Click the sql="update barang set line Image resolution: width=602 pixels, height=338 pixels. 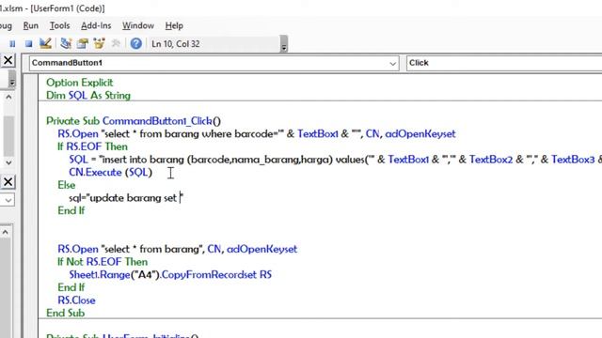point(126,198)
